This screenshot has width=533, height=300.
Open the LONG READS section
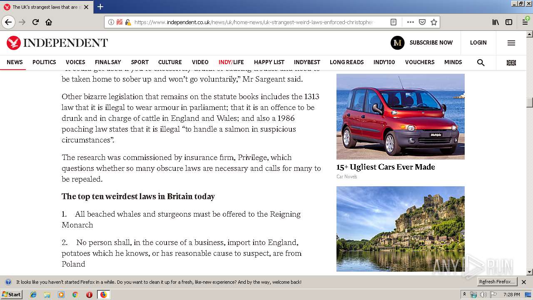point(346,62)
